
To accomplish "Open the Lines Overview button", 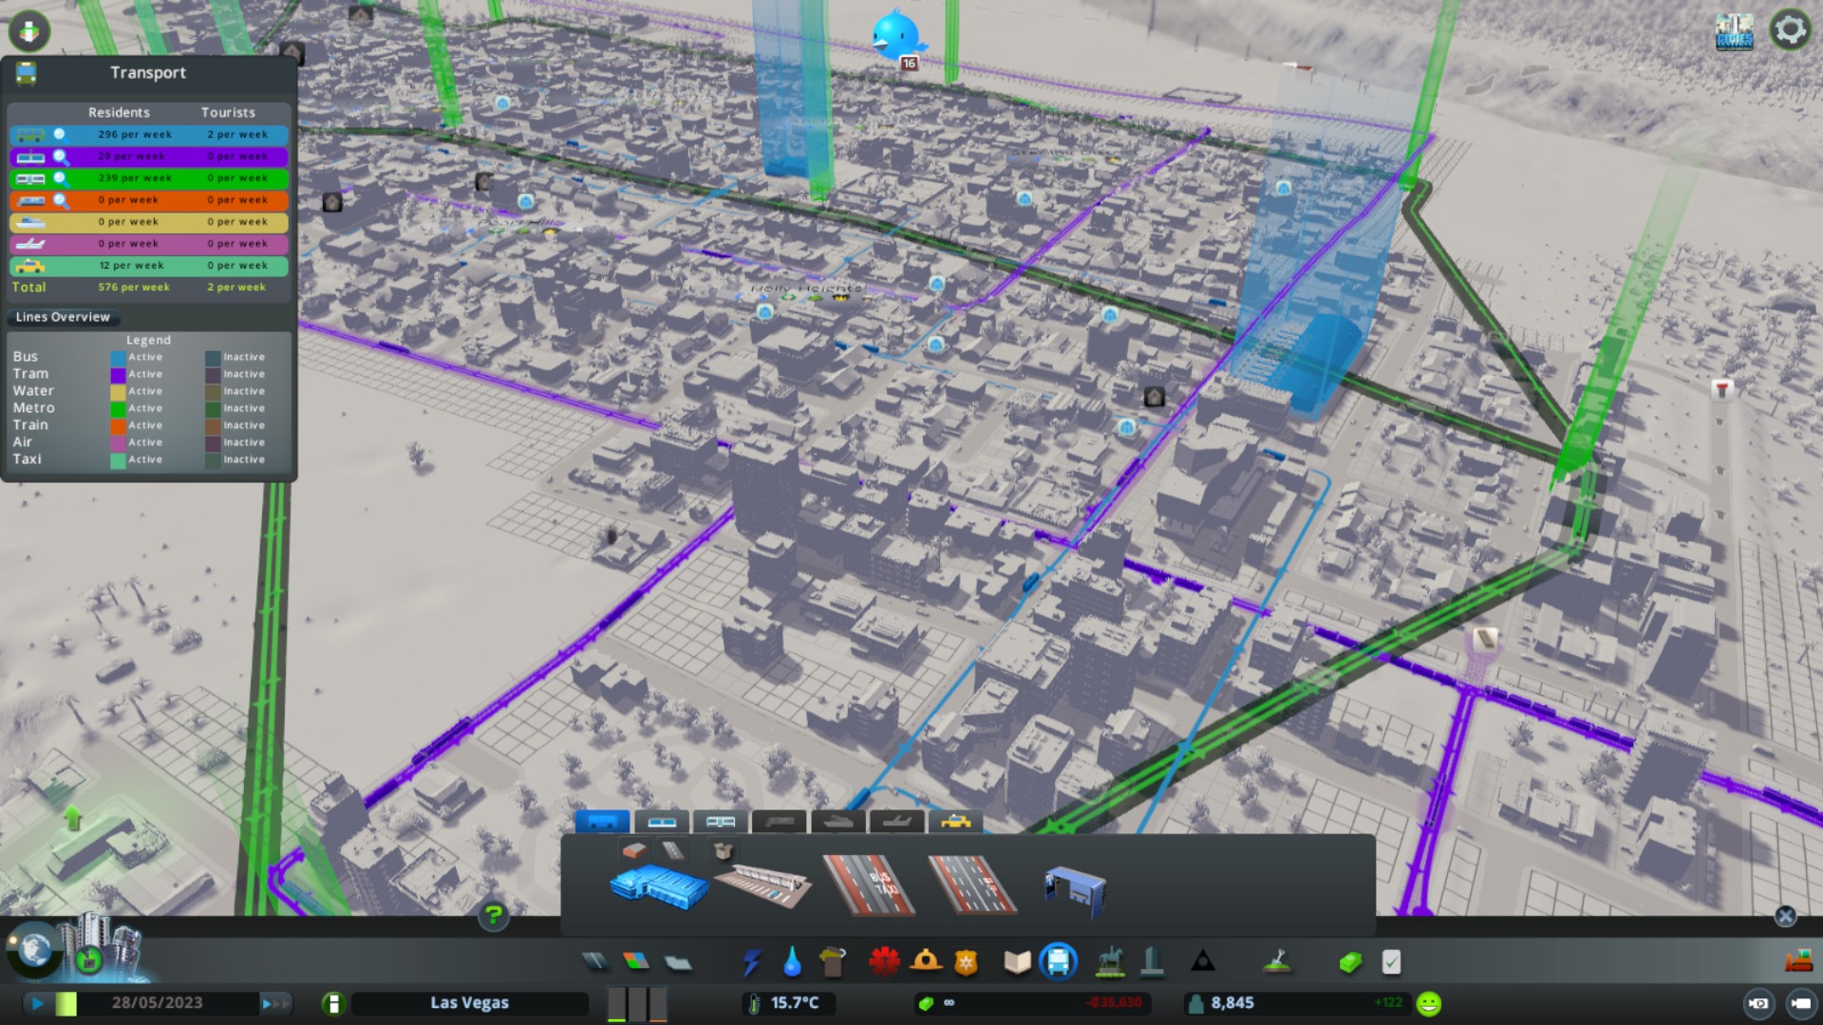I will click(x=63, y=317).
